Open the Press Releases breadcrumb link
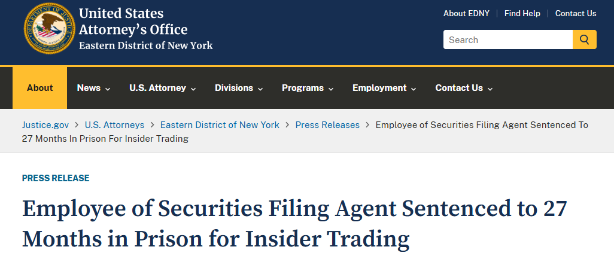Viewport: 614px width, 265px height. click(327, 125)
